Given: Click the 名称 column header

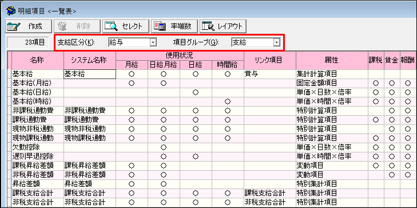Looking at the screenshot, I should (38, 61).
